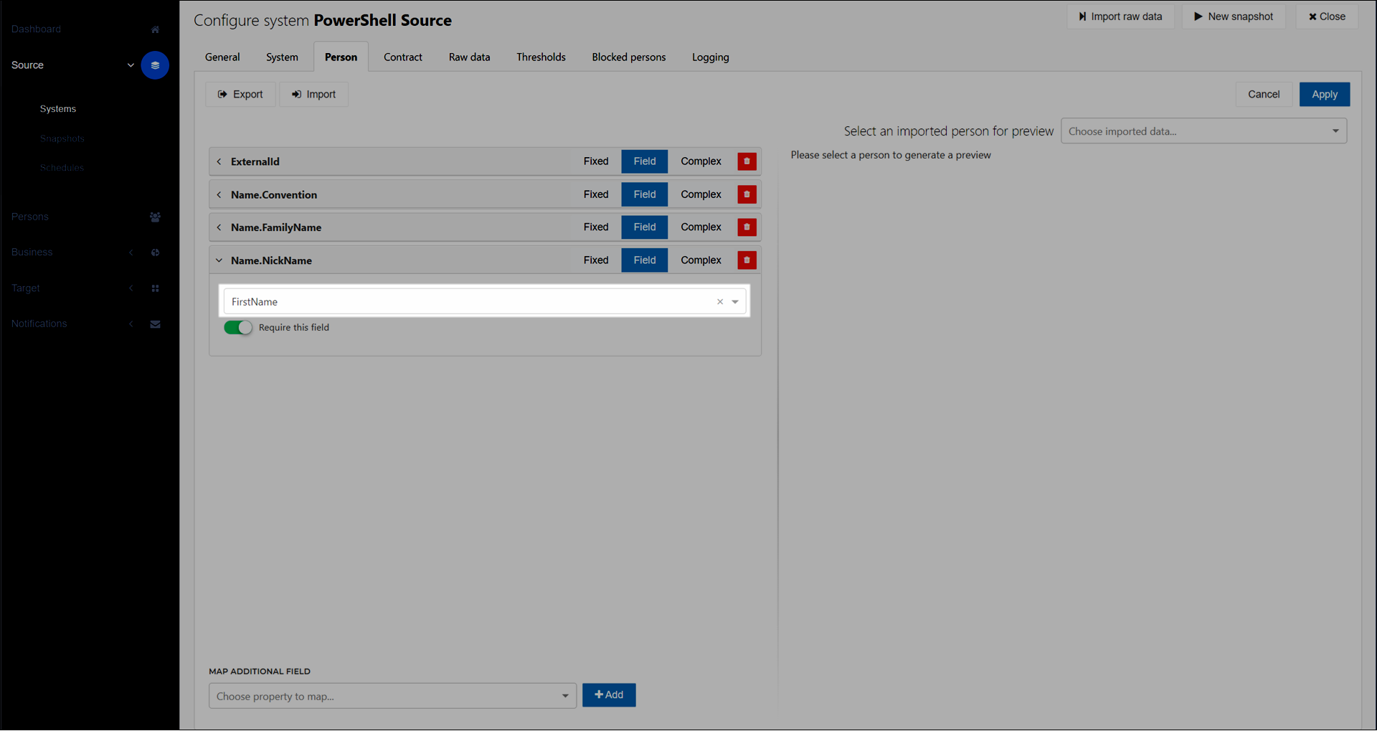
Task: Click the Business sidebar icon
Action: pos(155,253)
